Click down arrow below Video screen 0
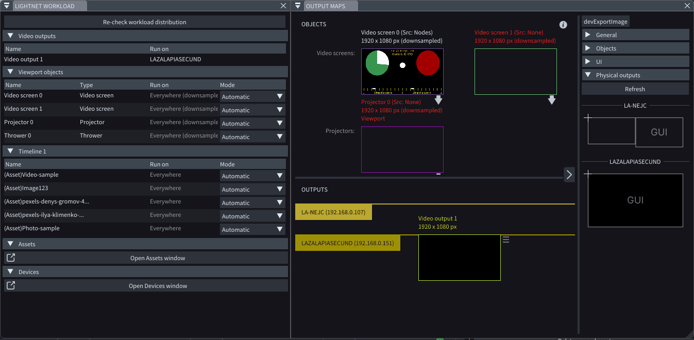This screenshot has width=694, height=340. pos(438,100)
